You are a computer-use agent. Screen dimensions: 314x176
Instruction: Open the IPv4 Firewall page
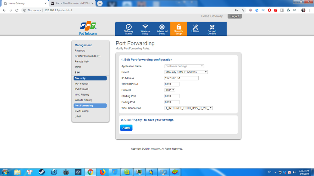pos(81,84)
